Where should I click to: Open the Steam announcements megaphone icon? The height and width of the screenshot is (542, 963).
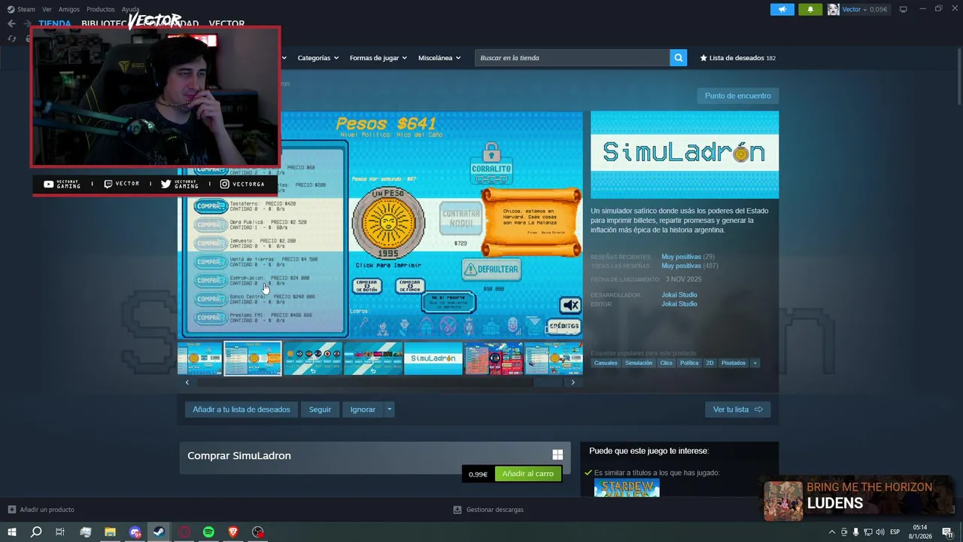(x=782, y=10)
